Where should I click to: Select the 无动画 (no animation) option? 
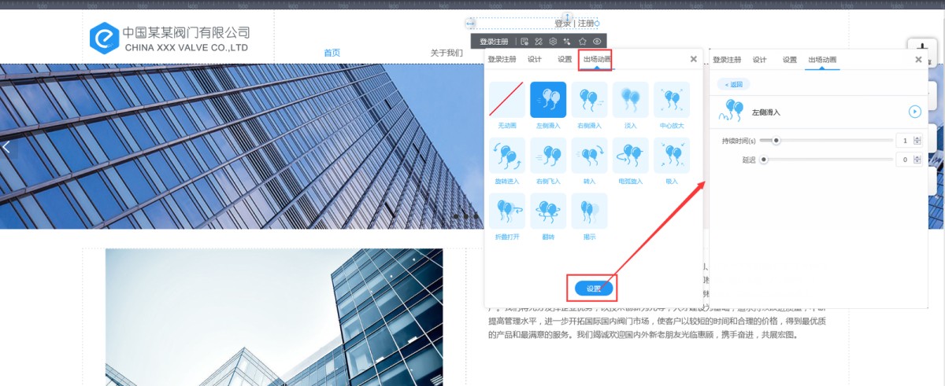coord(507,100)
